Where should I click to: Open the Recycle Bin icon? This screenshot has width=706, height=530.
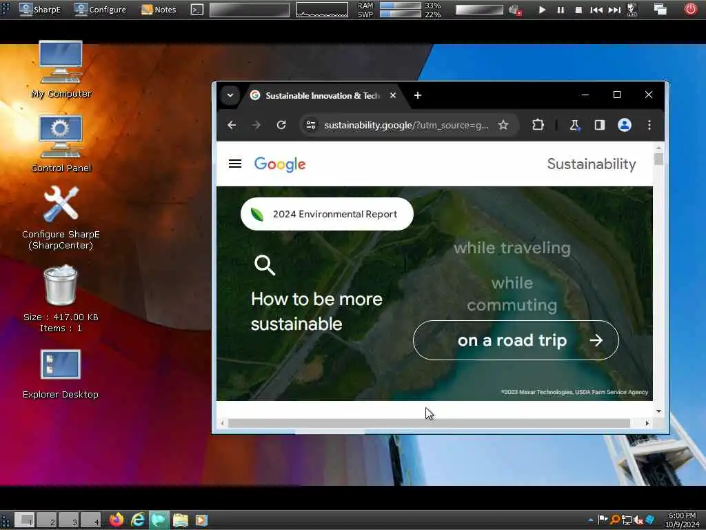pyautogui.click(x=61, y=298)
